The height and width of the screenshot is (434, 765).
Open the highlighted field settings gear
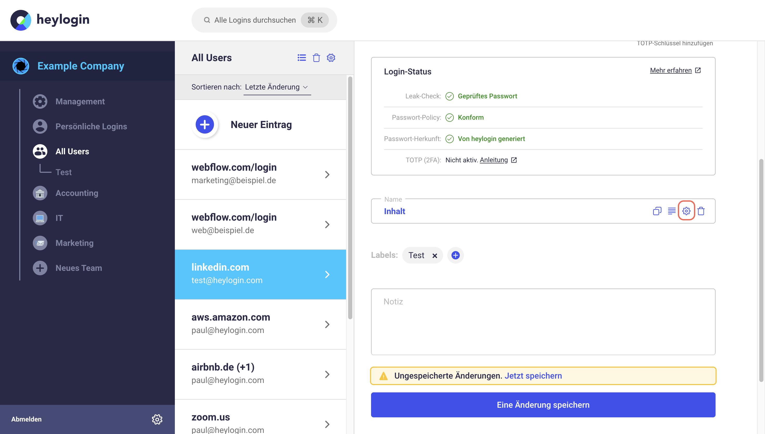pos(686,211)
